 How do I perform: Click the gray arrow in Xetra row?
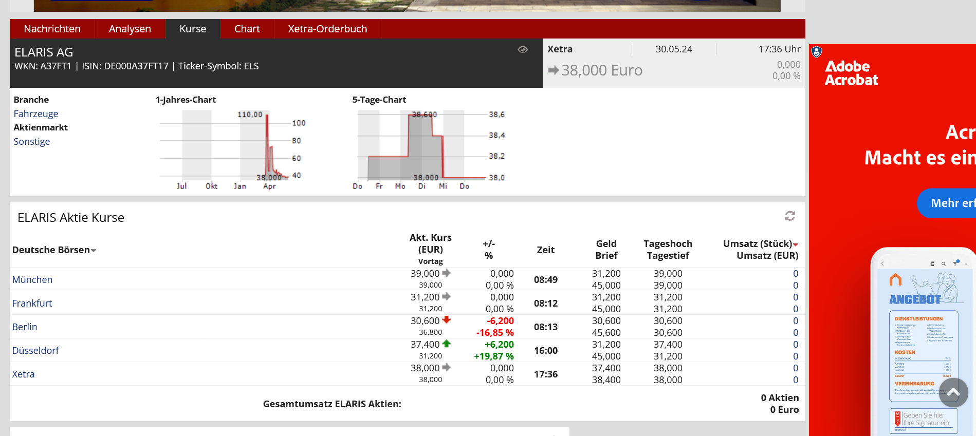446,368
